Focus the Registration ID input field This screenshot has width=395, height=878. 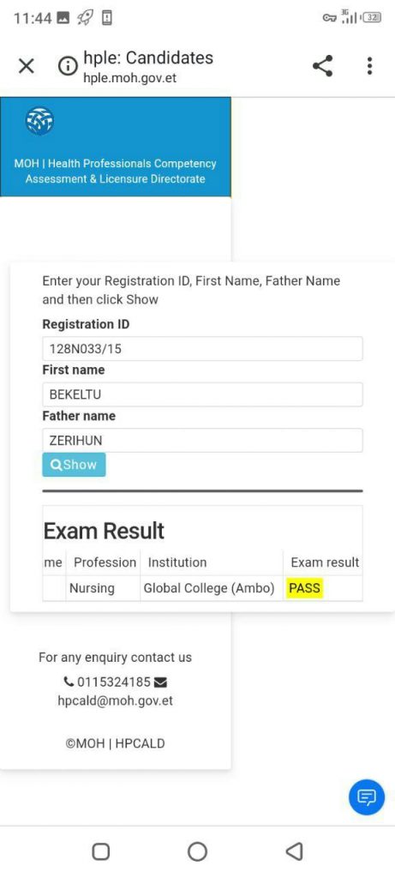202,349
